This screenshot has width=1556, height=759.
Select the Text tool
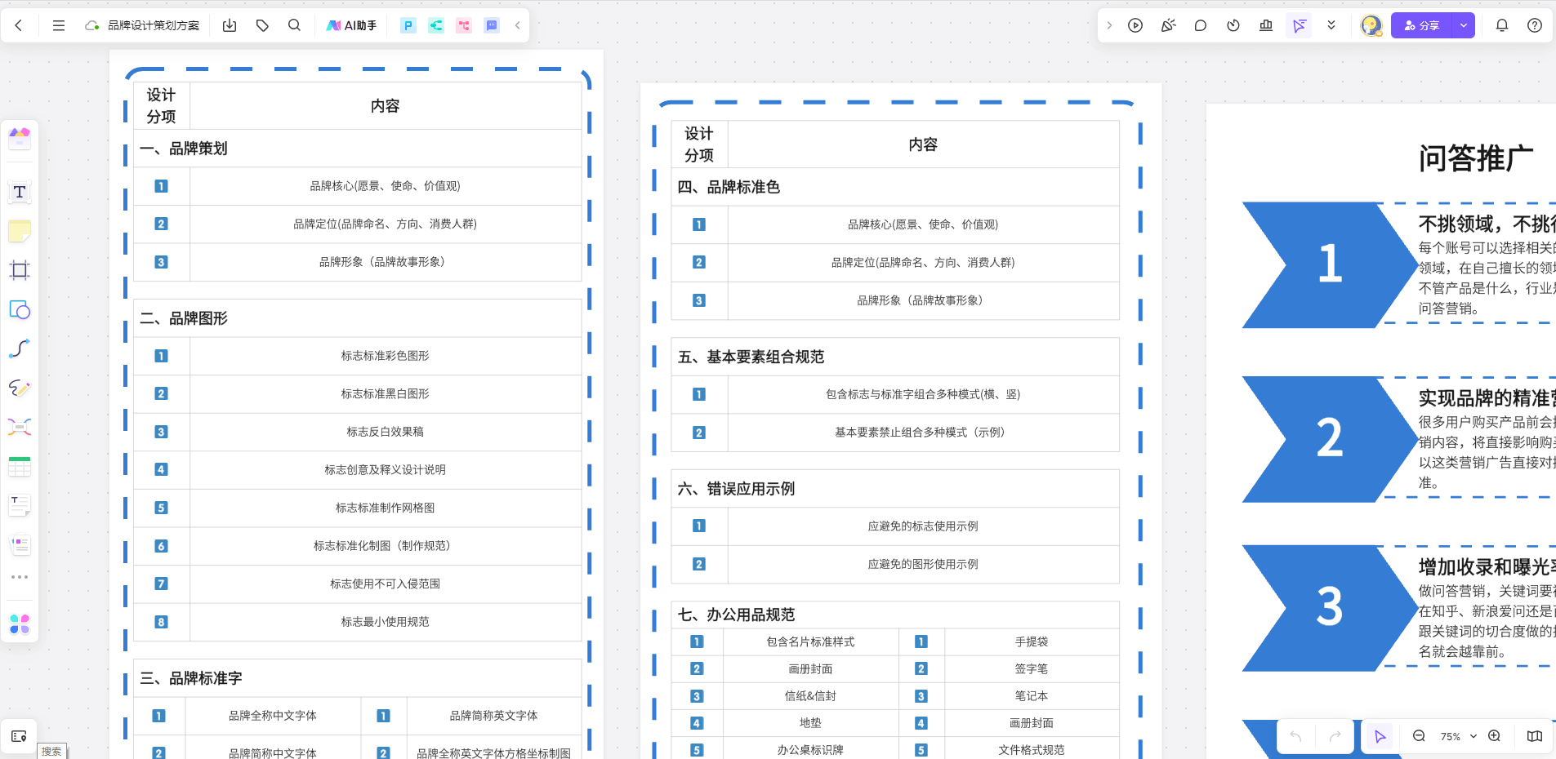pyautogui.click(x=20, y=192)
